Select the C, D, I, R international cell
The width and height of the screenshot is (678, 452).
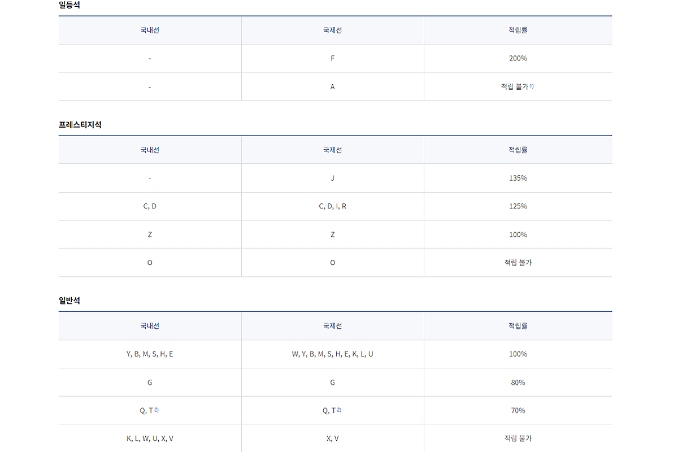(x=332, y=206)
